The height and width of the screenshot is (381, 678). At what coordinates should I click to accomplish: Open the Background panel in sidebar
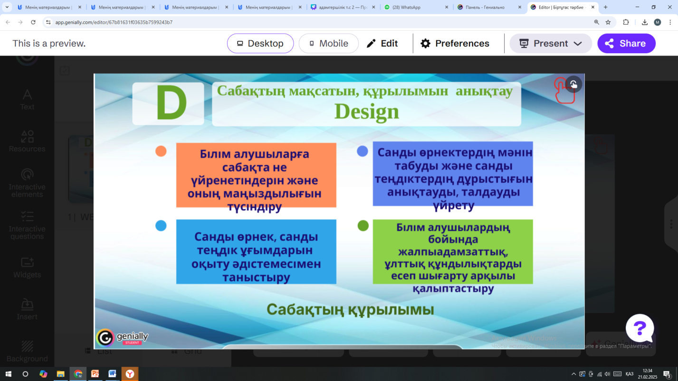27,352
